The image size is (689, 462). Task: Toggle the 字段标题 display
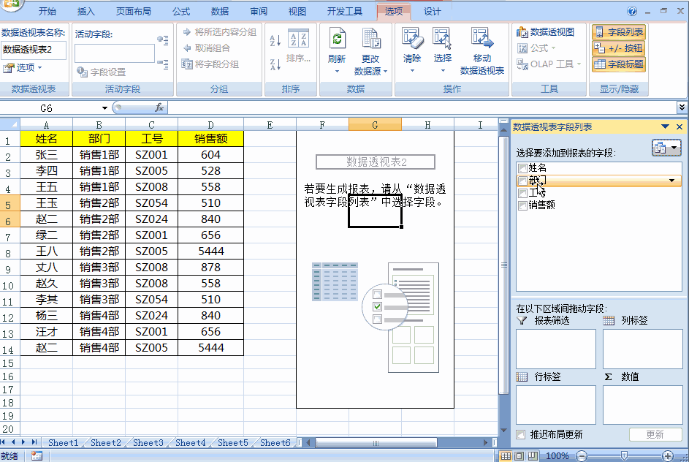(619, 64)
